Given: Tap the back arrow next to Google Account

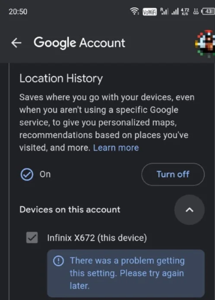Looking at the screenshot, I should click(16, 43).
